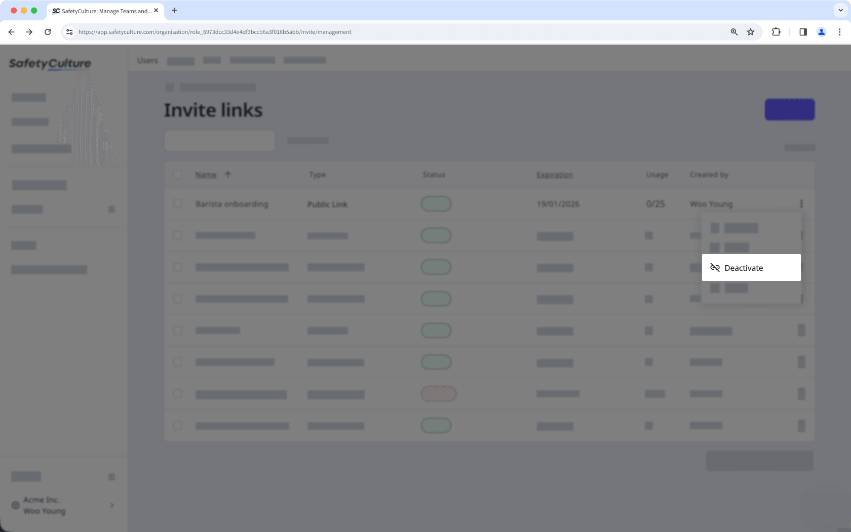
Task: Open the Chrome three-dot menu
Action: pyautogui.click(x=839, y=32)
